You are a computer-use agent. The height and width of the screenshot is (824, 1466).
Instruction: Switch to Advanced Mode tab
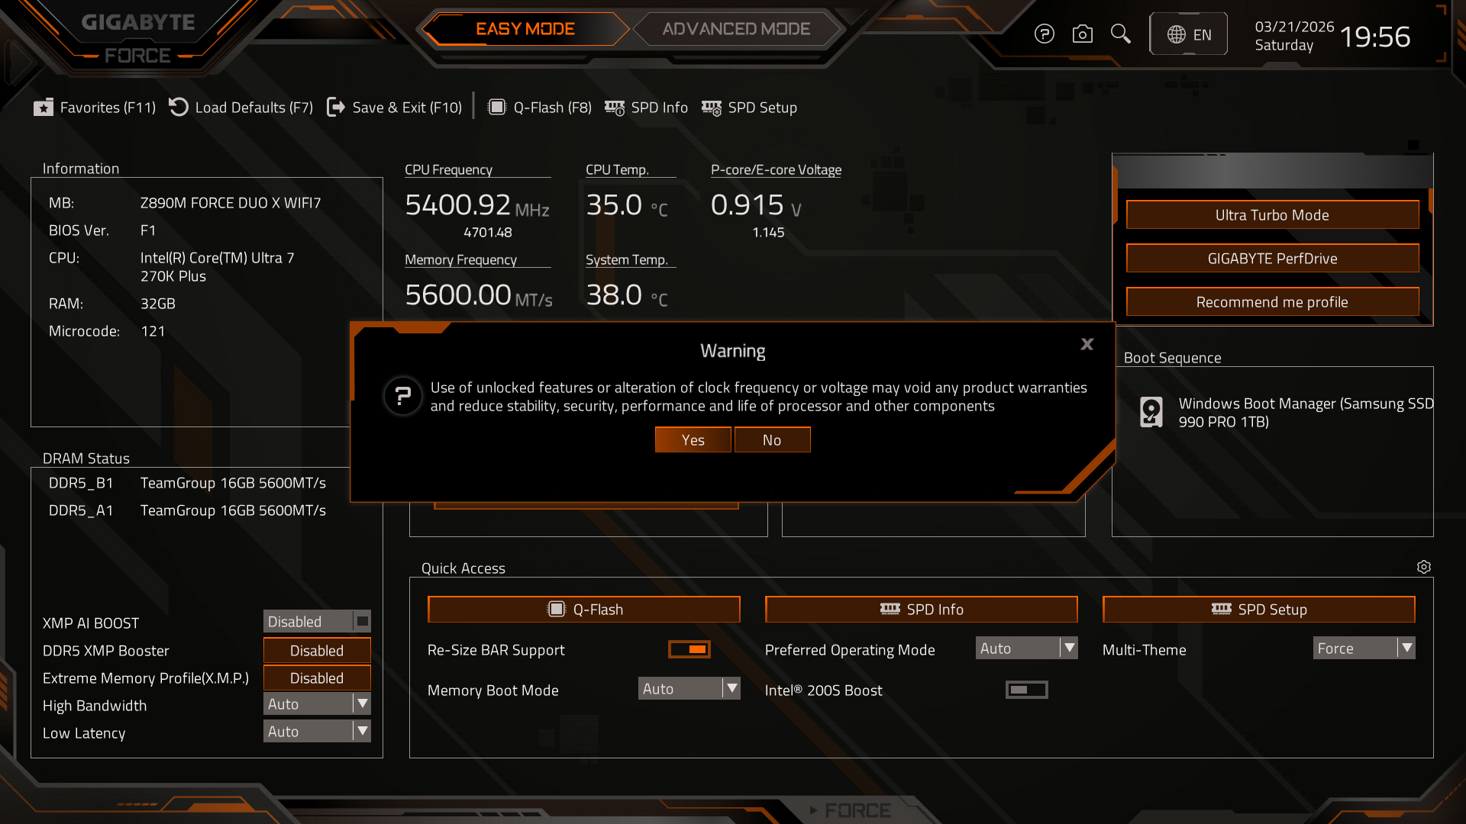pyautogui.click(x=736, y=29)
